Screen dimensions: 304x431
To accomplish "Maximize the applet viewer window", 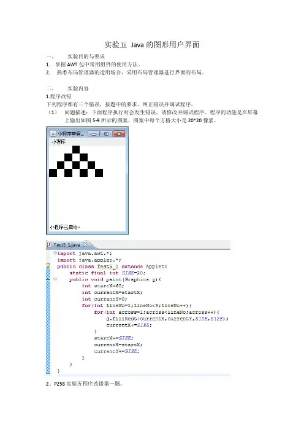I will [x=106, y=134].
